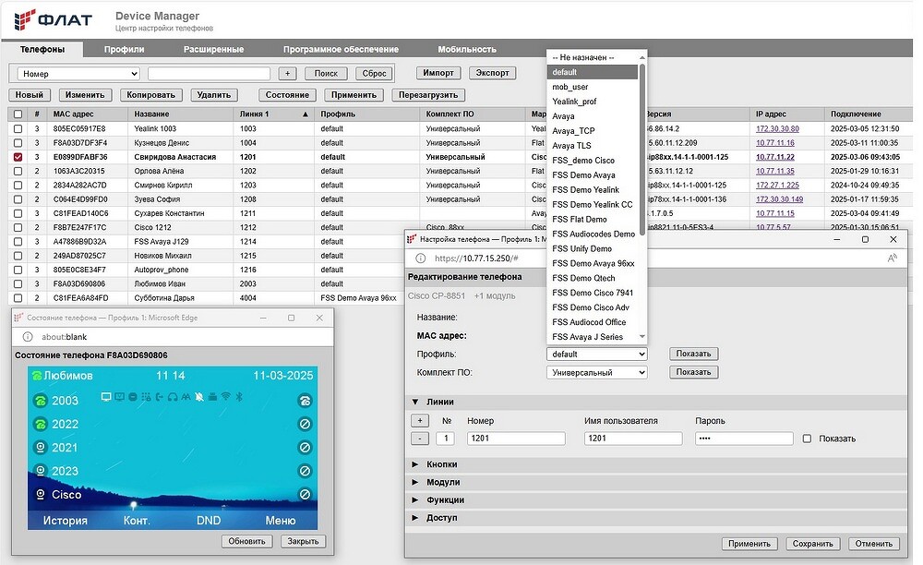Click the line icon beside 2021
Screen dimensions: 923x565
40,448
